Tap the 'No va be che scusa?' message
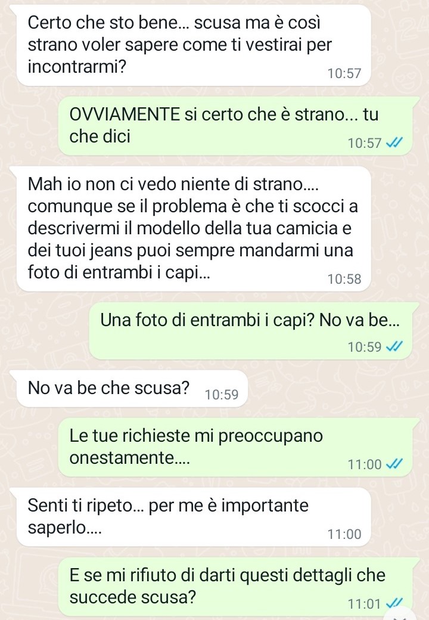This screenshot has height=620, width=429. coord(132,389)
